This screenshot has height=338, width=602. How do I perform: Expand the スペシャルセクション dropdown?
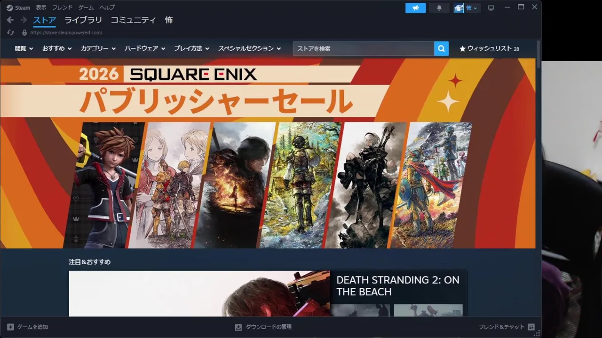[x=250, y=48]
